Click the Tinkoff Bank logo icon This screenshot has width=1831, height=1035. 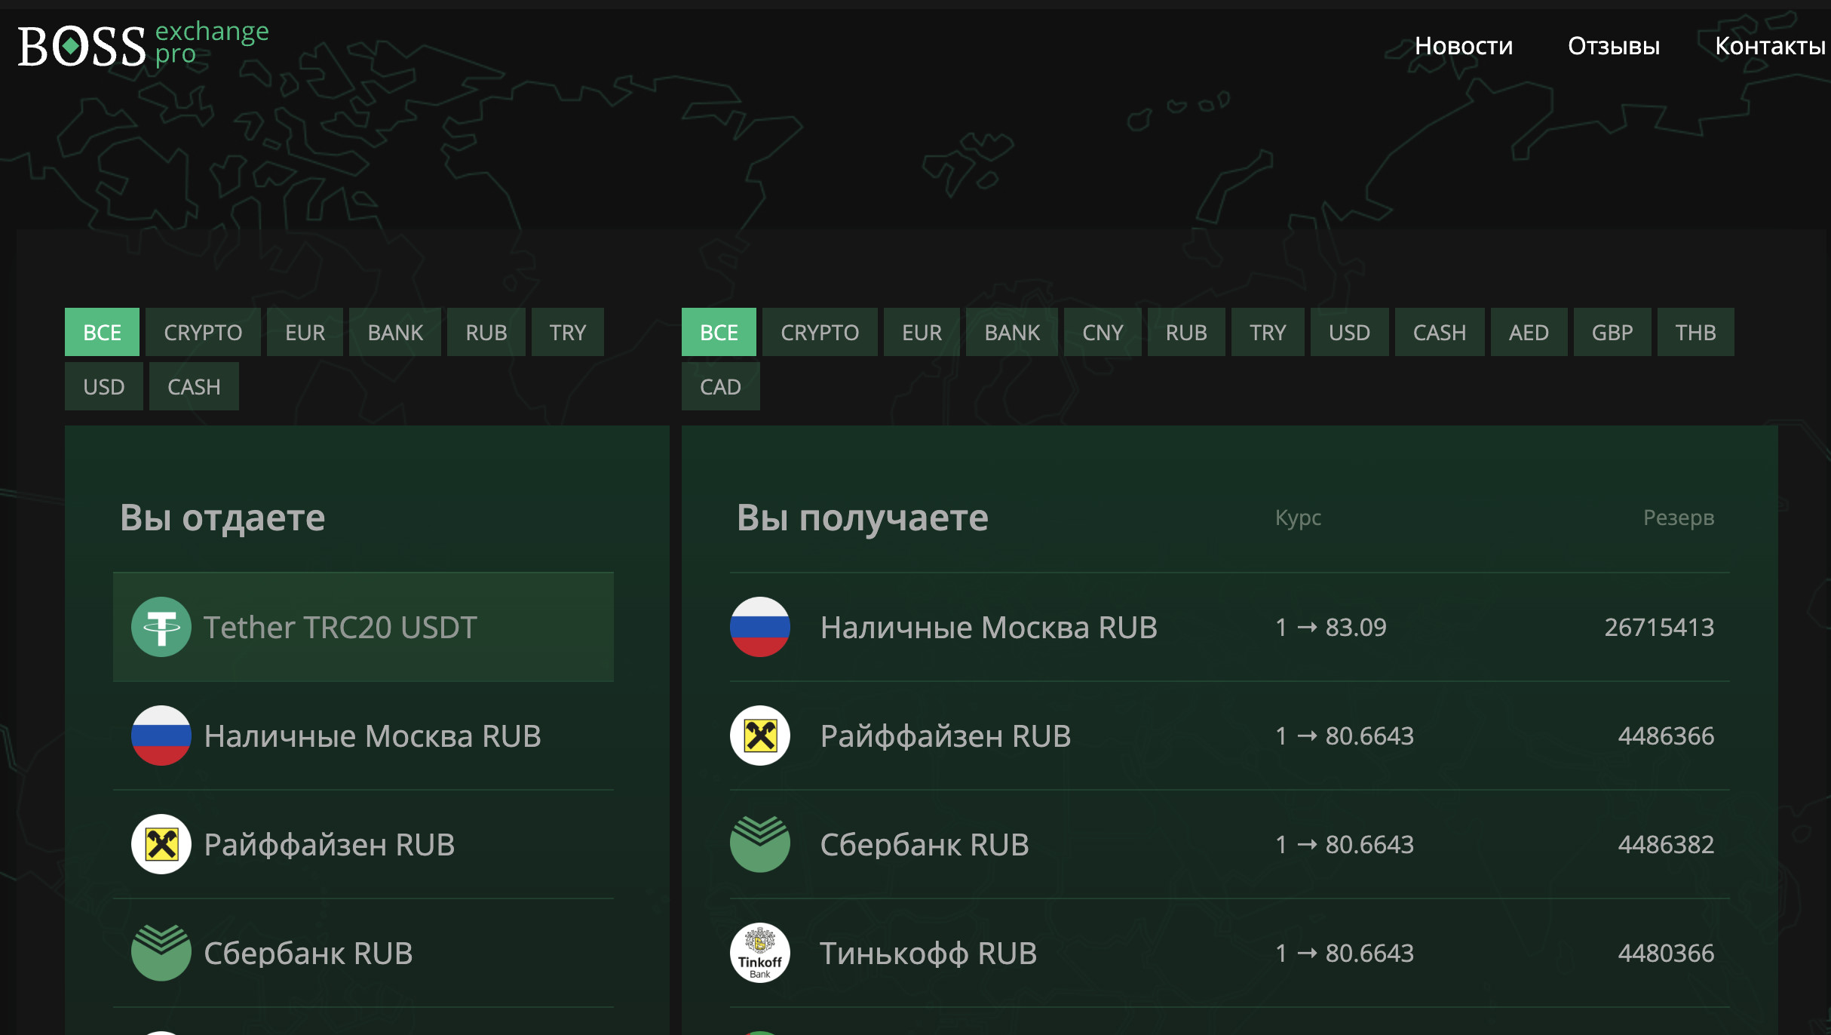coord(759,953)
